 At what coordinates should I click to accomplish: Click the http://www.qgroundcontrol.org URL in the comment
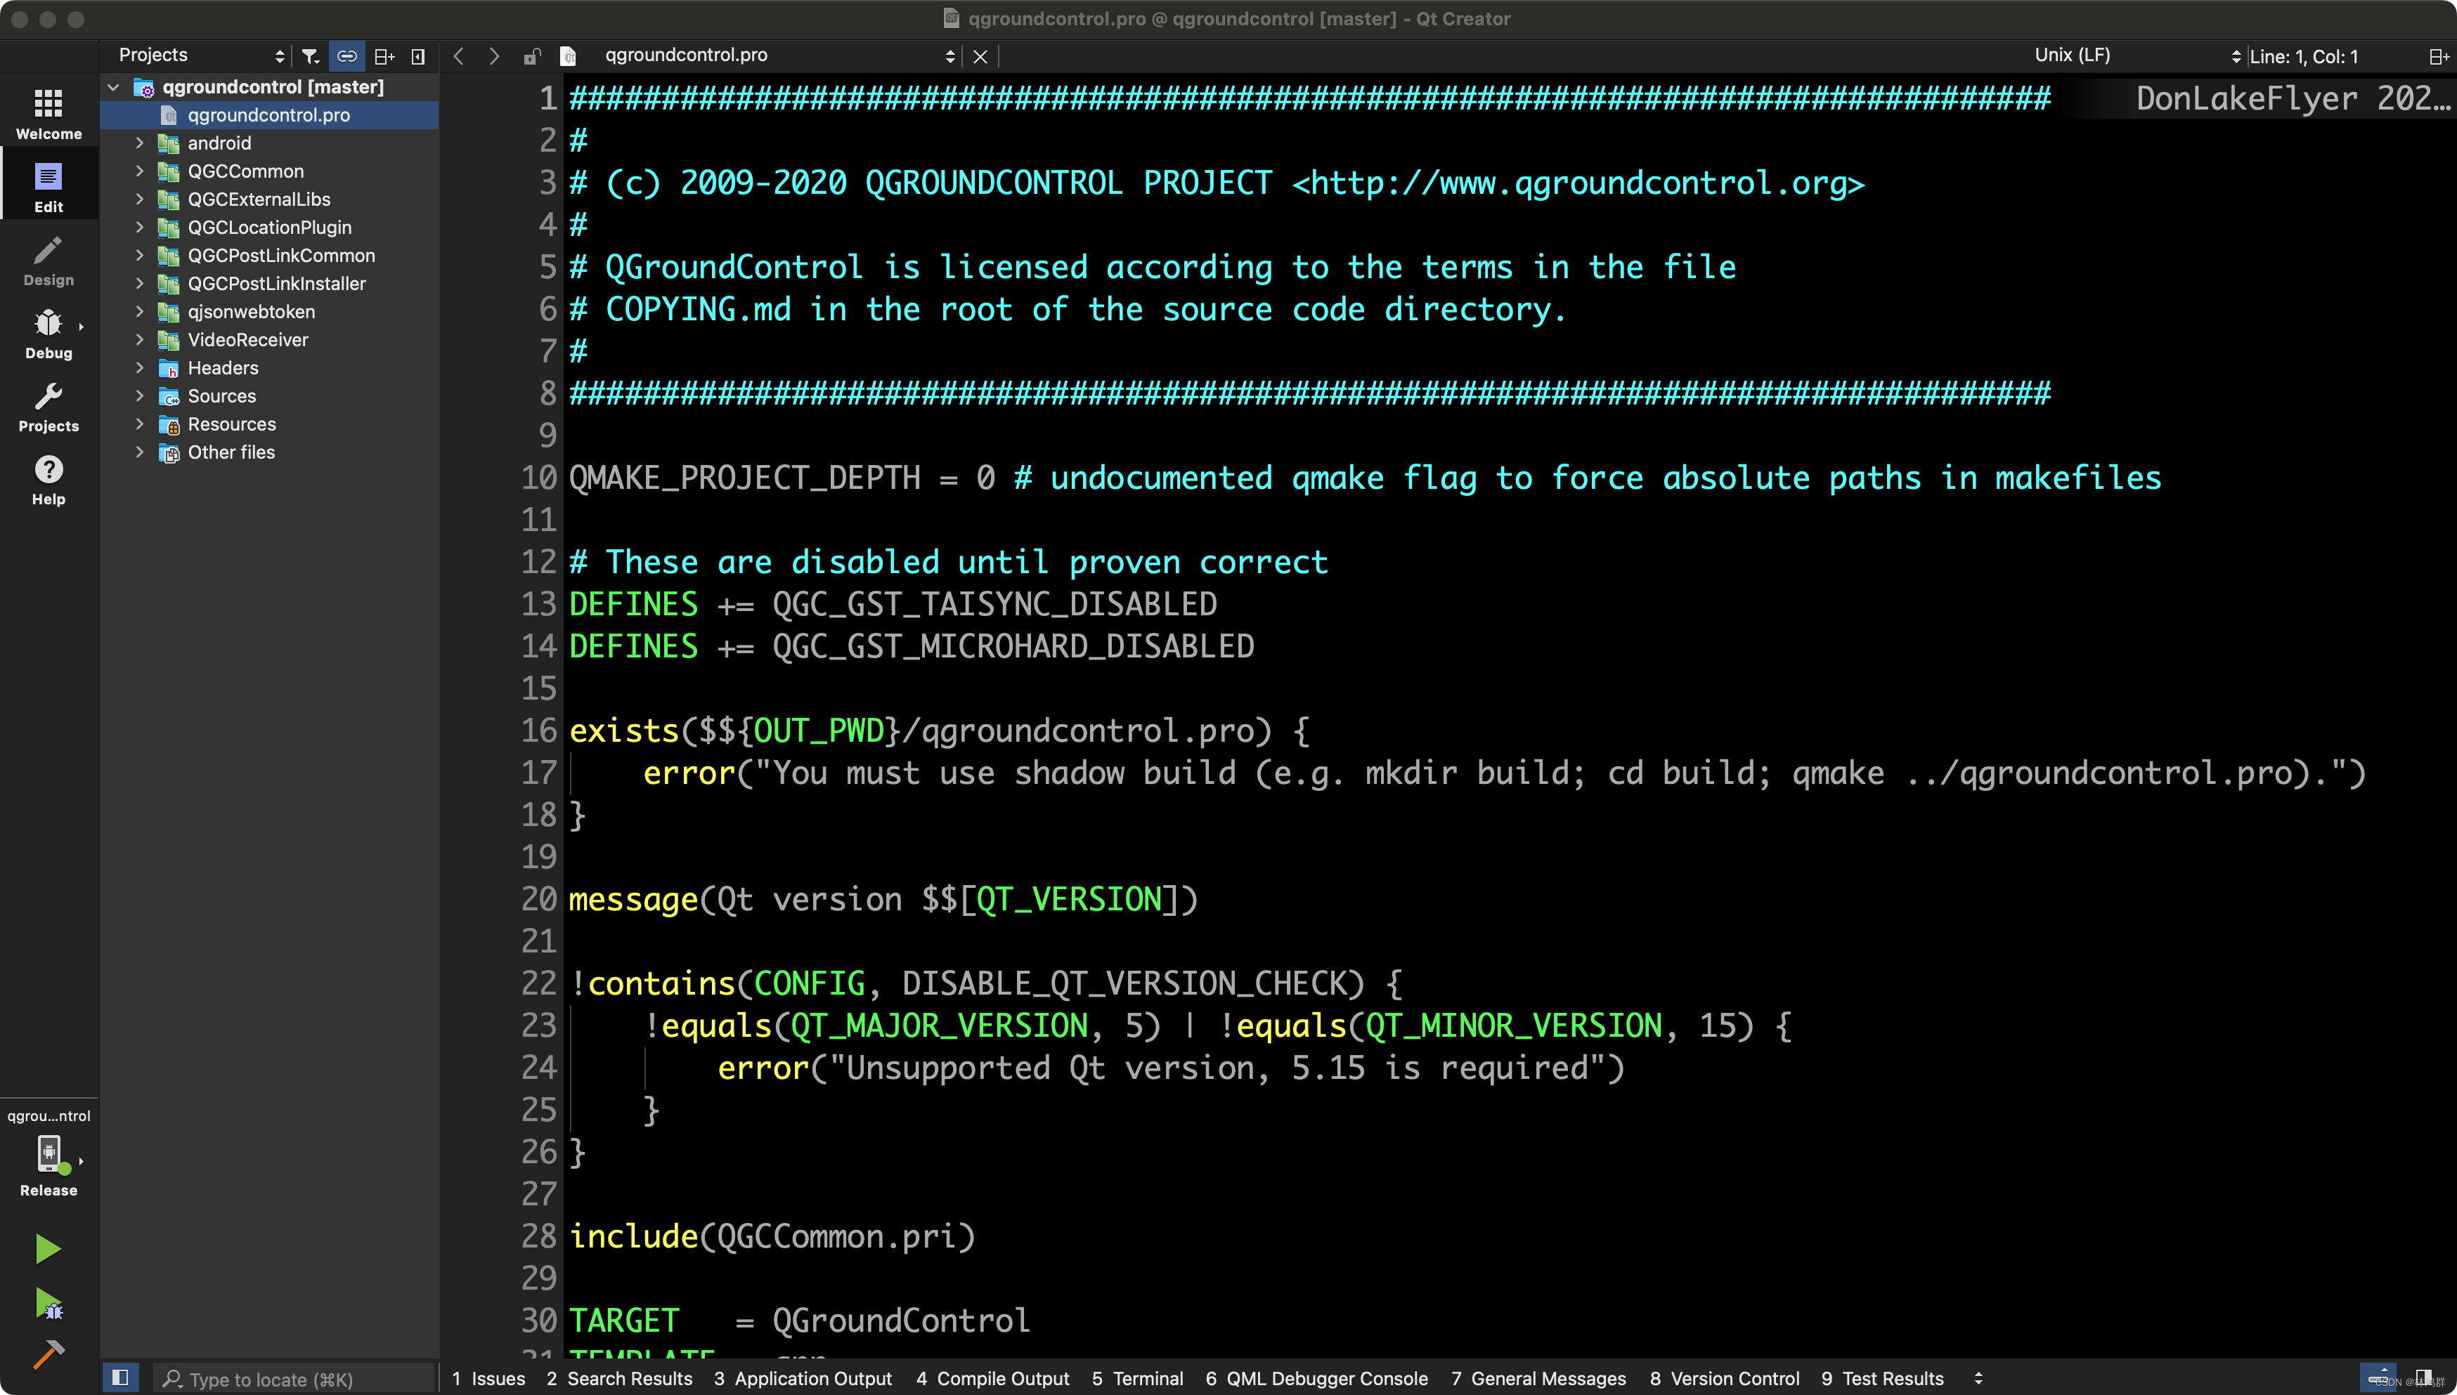tap(1578, 183)
